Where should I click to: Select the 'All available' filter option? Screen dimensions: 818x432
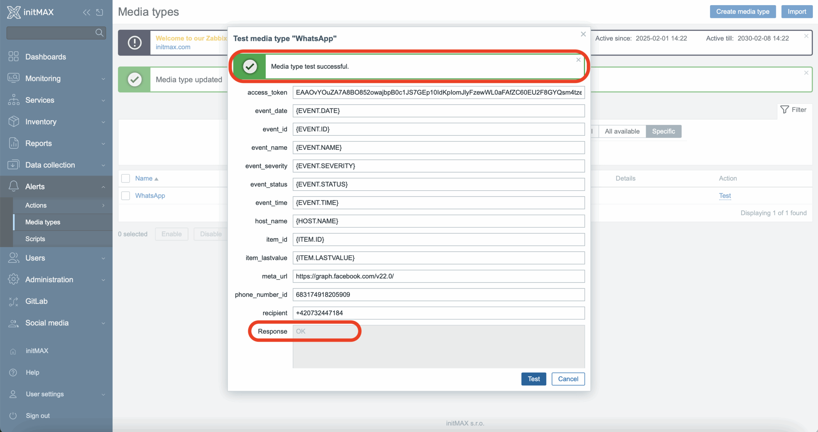coord(622,131)
